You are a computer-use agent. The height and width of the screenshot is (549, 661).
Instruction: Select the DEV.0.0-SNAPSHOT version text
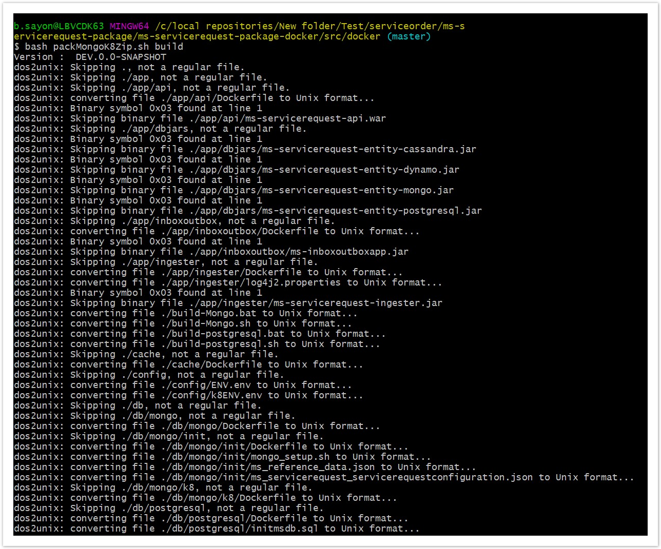pyautogui.click(x=121, y=57)
